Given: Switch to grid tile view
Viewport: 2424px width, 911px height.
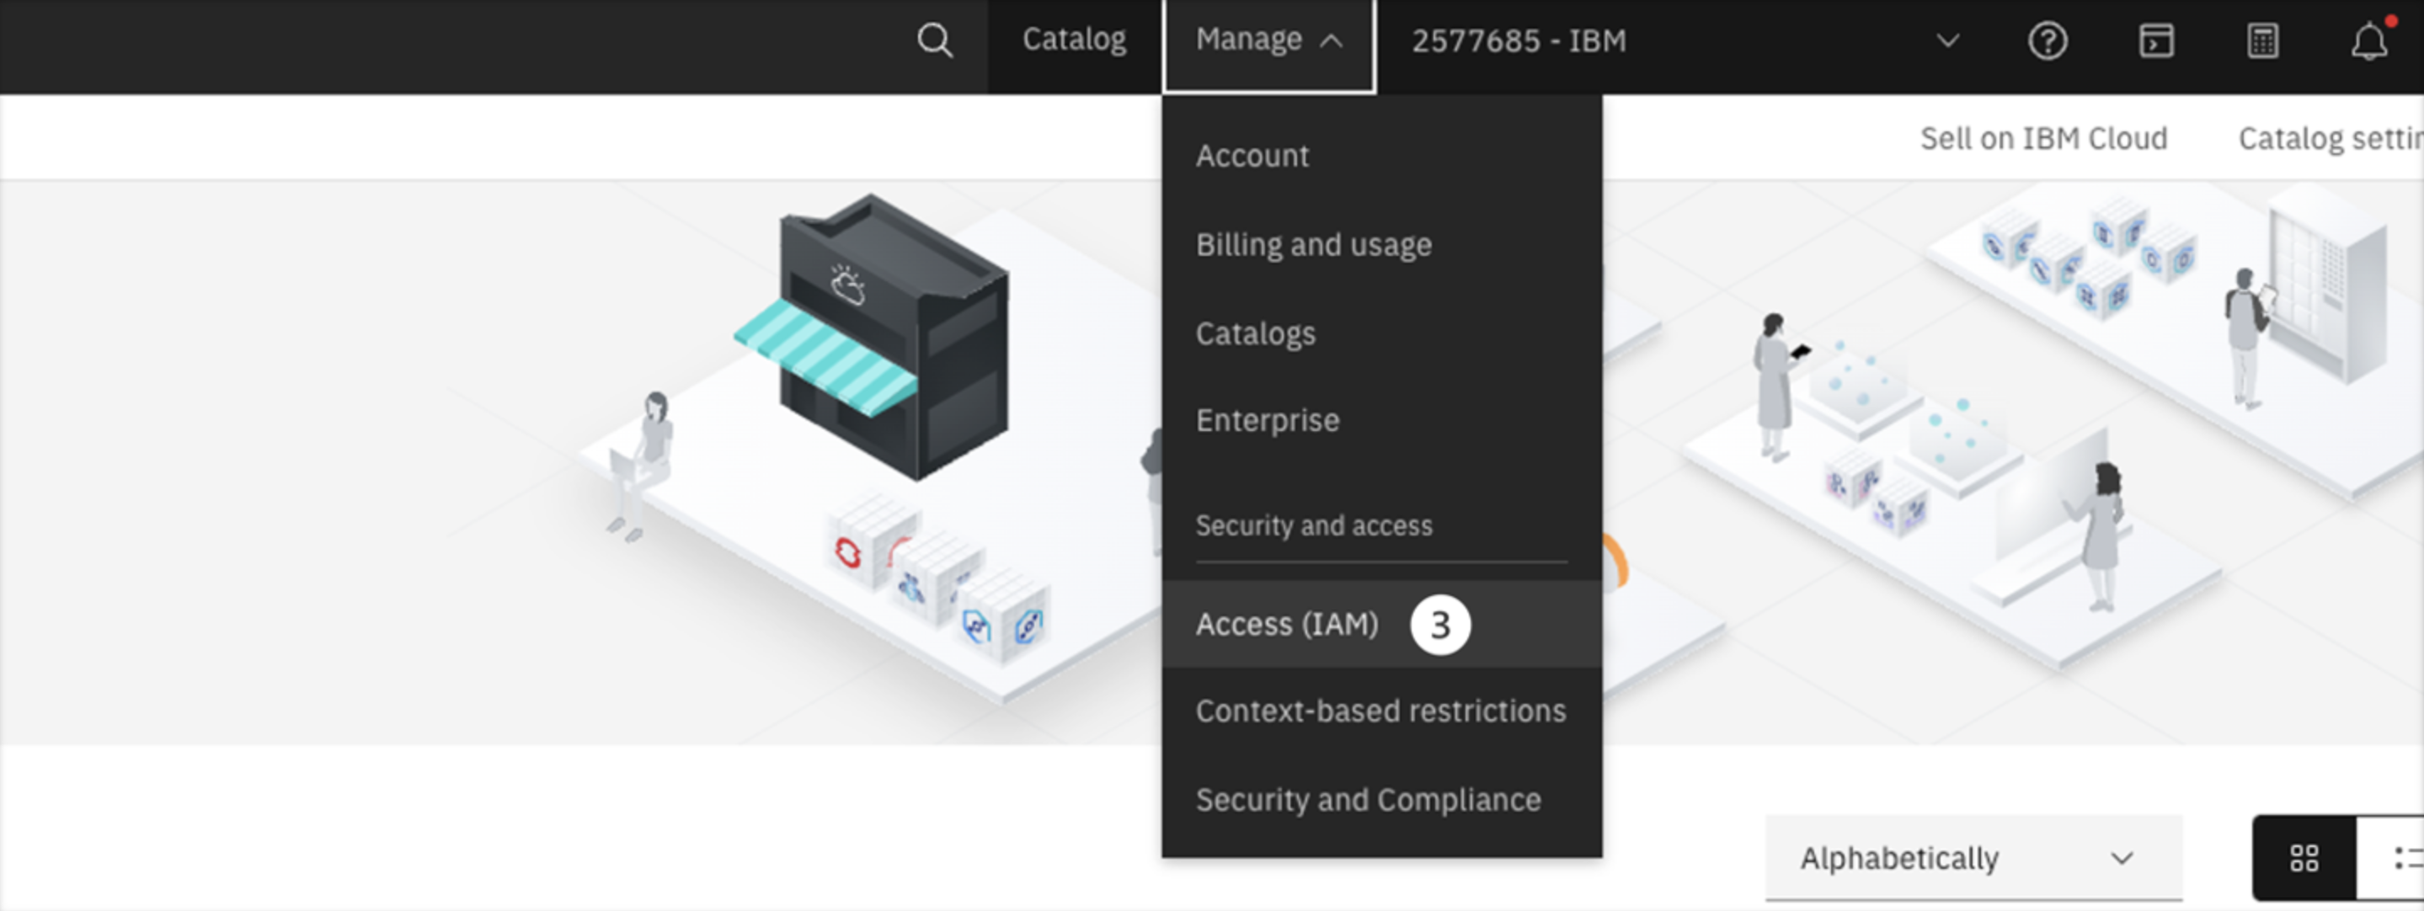Looking at the screenshot, I should (x=2304, y=857).
